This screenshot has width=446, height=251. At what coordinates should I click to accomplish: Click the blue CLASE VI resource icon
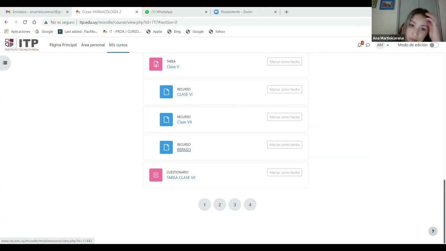(x=166, y=92)
